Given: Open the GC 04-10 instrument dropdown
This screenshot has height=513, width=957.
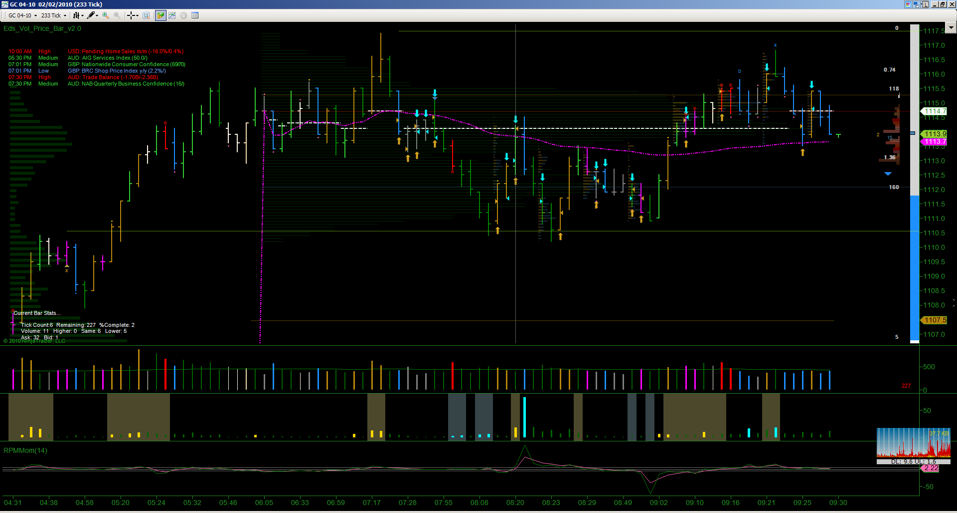Looking at the screenshot, I should [23, 15].
